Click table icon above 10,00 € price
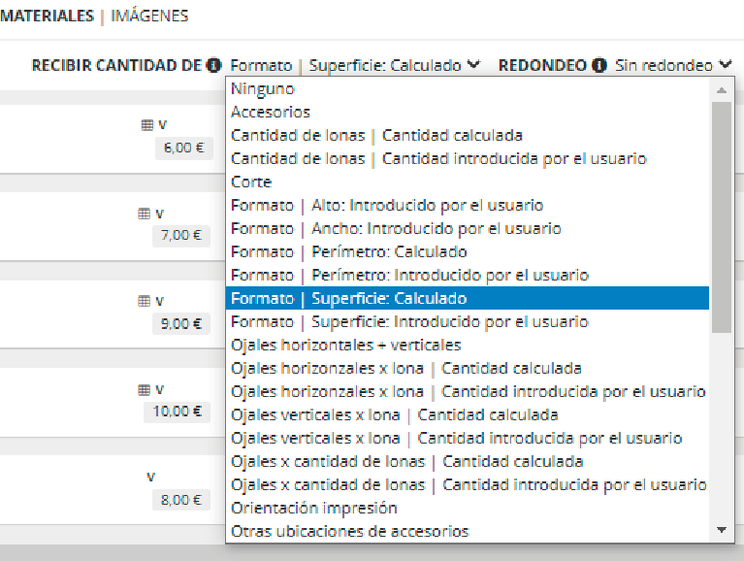744x561 pixels. [x=145, y=390]
